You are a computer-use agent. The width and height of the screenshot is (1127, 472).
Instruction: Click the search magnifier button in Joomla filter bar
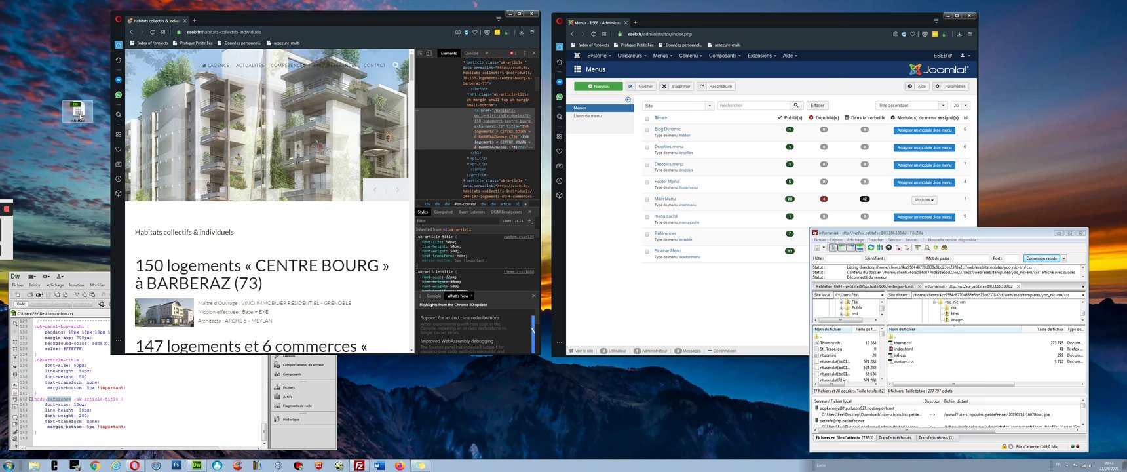(796, 105)
